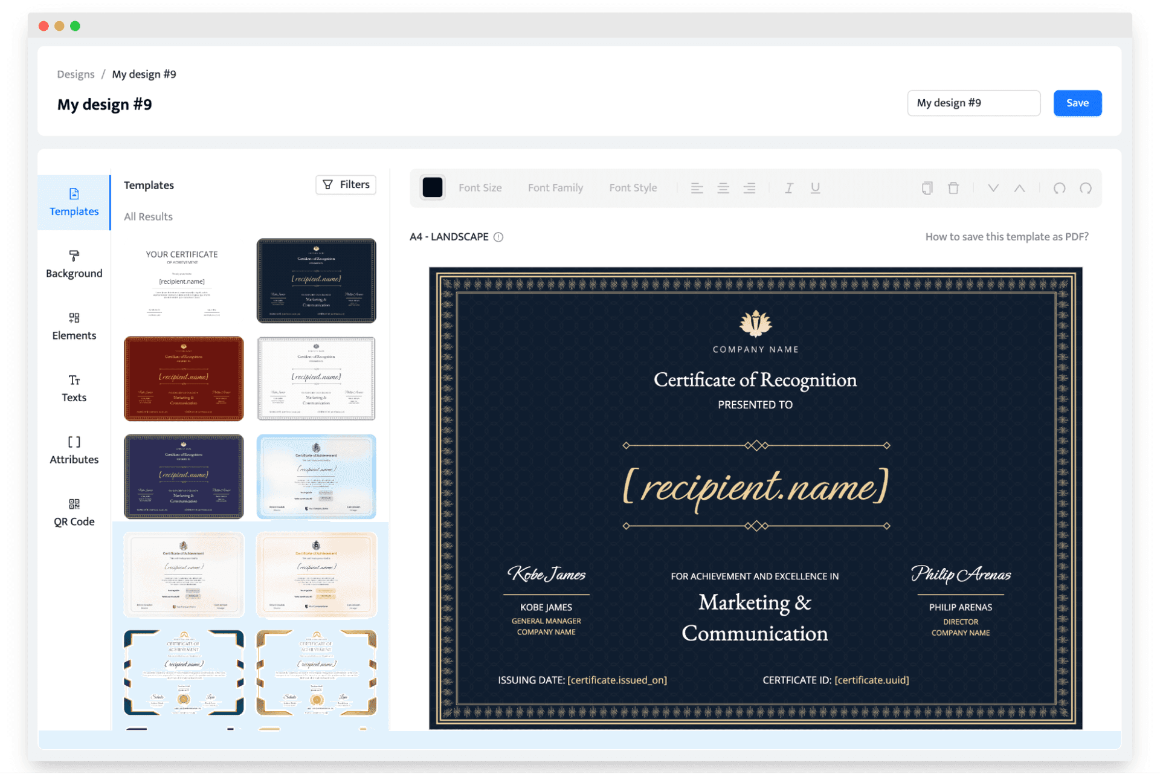Open the Font Size dropdown
1160x774 pixels.
click(x=480, y=188)
